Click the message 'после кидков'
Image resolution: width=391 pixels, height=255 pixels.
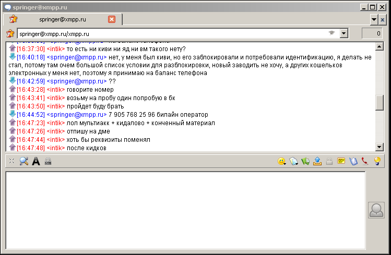87,148
